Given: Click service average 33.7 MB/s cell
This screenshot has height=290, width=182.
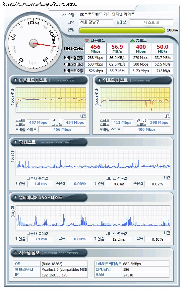Looking at the screenshot, I should point(162,58).
